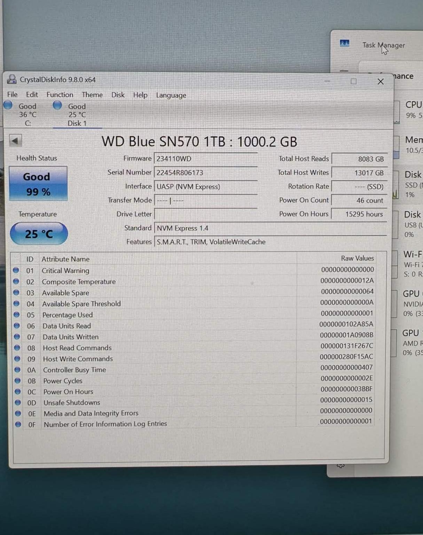Click the Power On Hours value 15295 hours
This screenshot has width=423, height=535.
click(x=359, y=214)
